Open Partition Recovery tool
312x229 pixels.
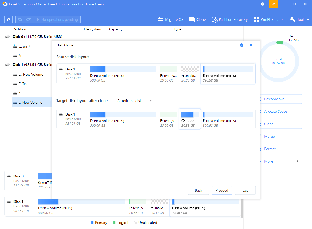click(x=229, y=19)
